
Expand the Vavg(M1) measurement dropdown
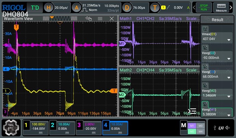(229, 115)
